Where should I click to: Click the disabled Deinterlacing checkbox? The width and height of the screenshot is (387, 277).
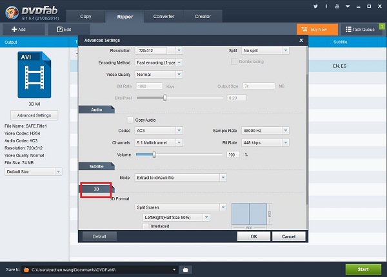(233, 61)
